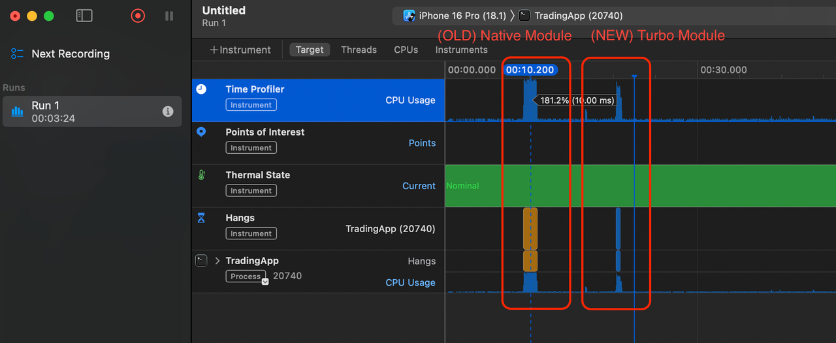Screen dimensions: 836x343
Task: Click the Instrument badge under Points of Interest
Action: coord(251,148)
